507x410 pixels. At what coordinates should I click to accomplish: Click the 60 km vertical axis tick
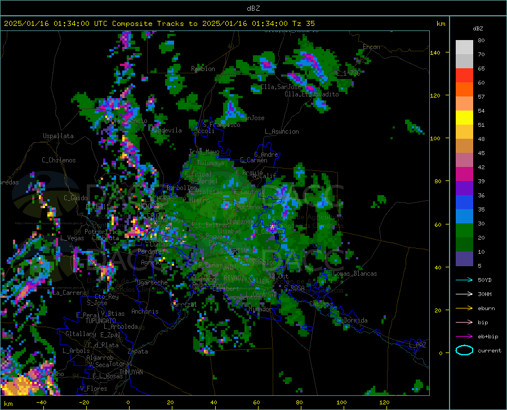(438, 224)
